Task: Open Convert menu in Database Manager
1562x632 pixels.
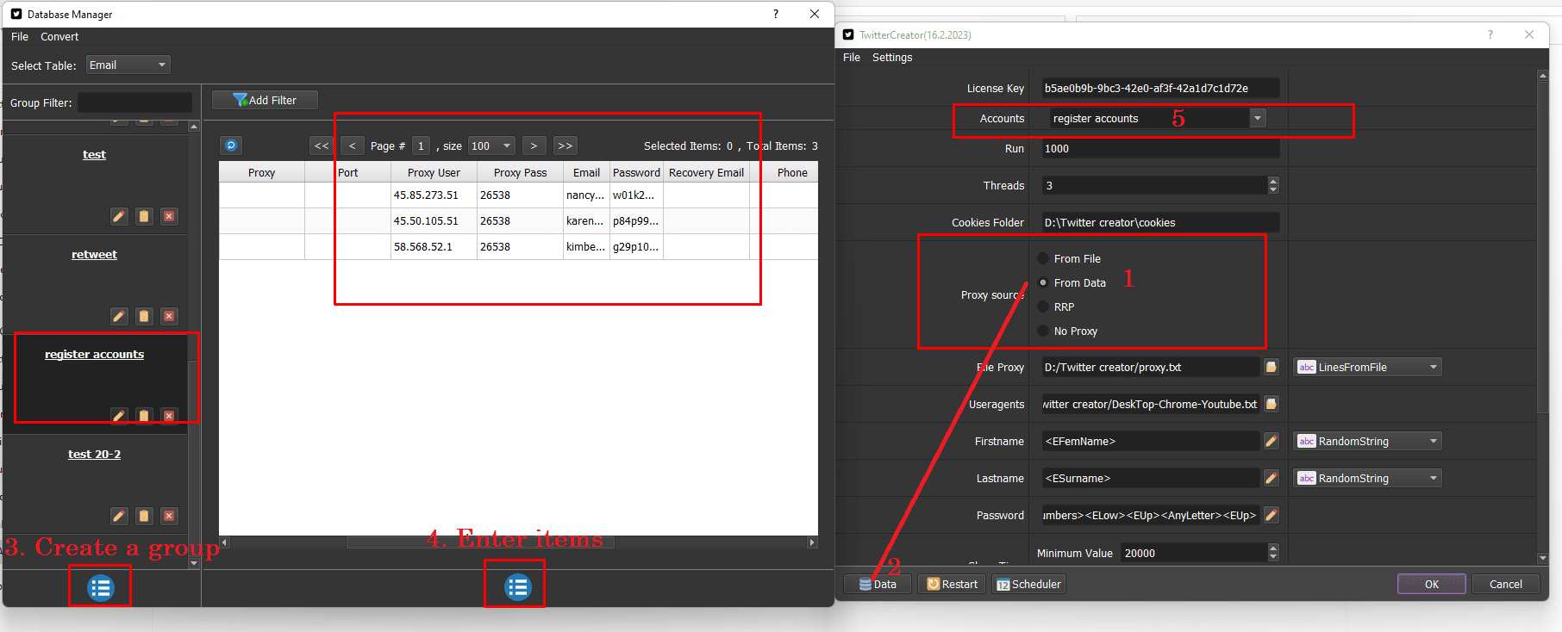Action: 59,36
